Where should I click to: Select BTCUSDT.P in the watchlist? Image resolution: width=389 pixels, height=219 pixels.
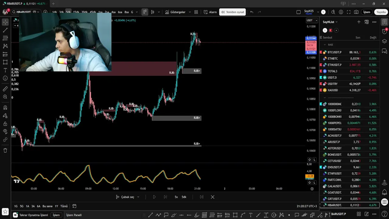(x=349, y=52)
